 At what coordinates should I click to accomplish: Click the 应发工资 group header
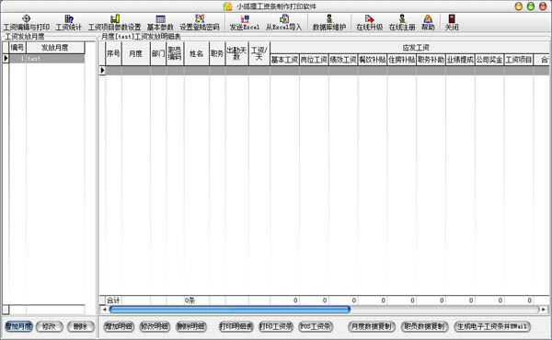tap(416, 48)
